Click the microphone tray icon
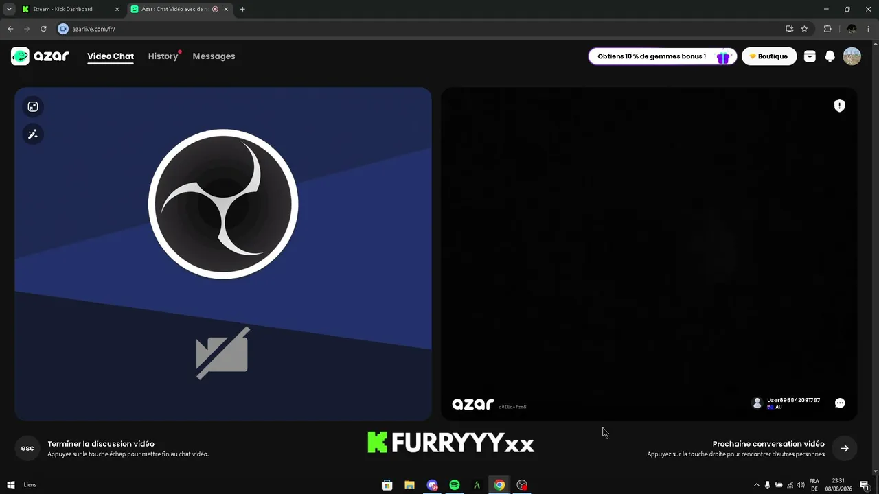This screenshot has width=879, height=494. click(x=768, y=485)
